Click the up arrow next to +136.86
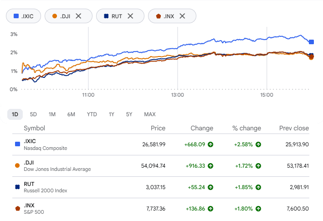Image resolution: width=323 pixels, height=221 pixels. coord(210,209)
